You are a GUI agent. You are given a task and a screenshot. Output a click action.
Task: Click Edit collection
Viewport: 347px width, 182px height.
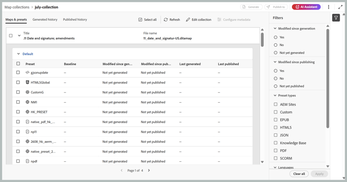198,20
